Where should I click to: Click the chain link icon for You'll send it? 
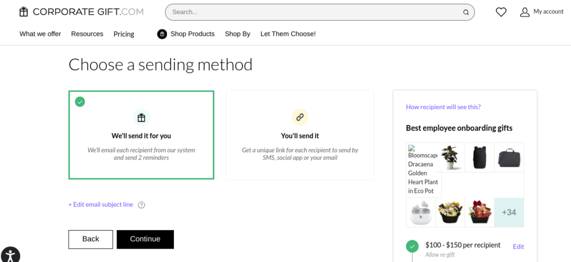point(300,117)
